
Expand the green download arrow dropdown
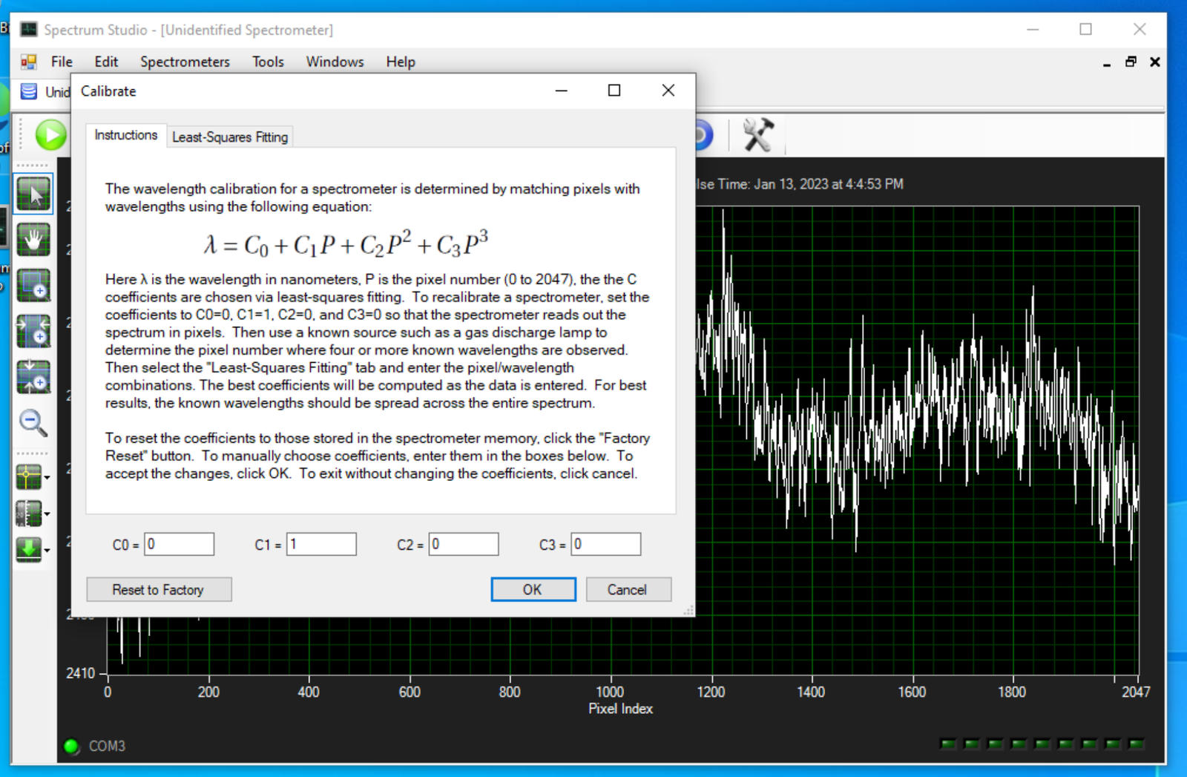pos(47,551)
